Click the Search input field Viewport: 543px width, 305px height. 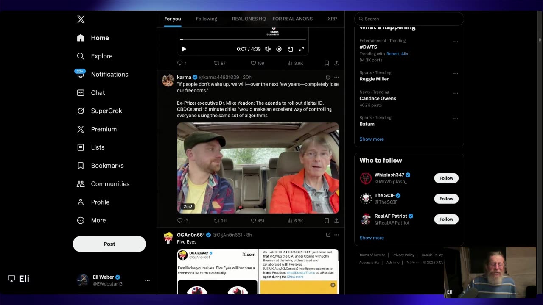tap(409, 19)
